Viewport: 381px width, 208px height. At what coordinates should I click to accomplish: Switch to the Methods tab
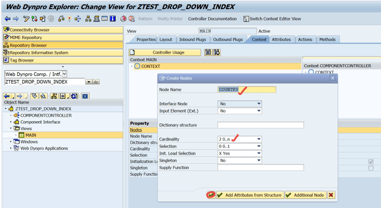(327, 39)
